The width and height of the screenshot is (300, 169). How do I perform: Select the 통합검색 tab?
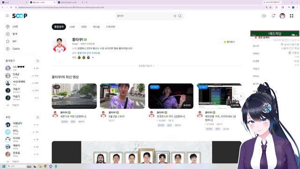click(59, 27)
